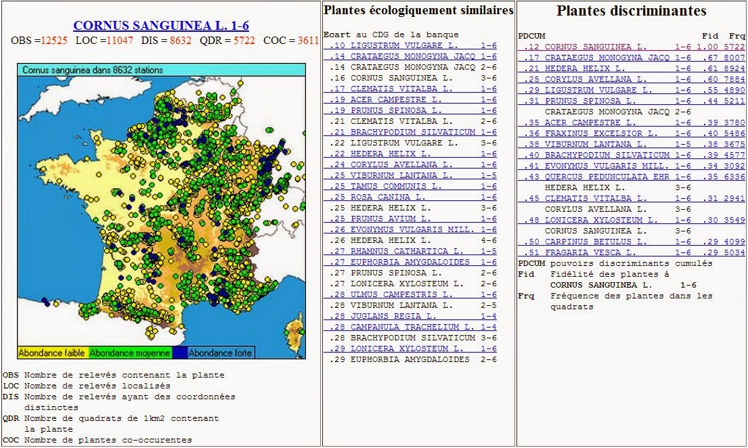The height and width of the screenshot is (448, 748).
Task: Click the 'Ecart au CDG de la banque' label
Action: click(391, 35)
